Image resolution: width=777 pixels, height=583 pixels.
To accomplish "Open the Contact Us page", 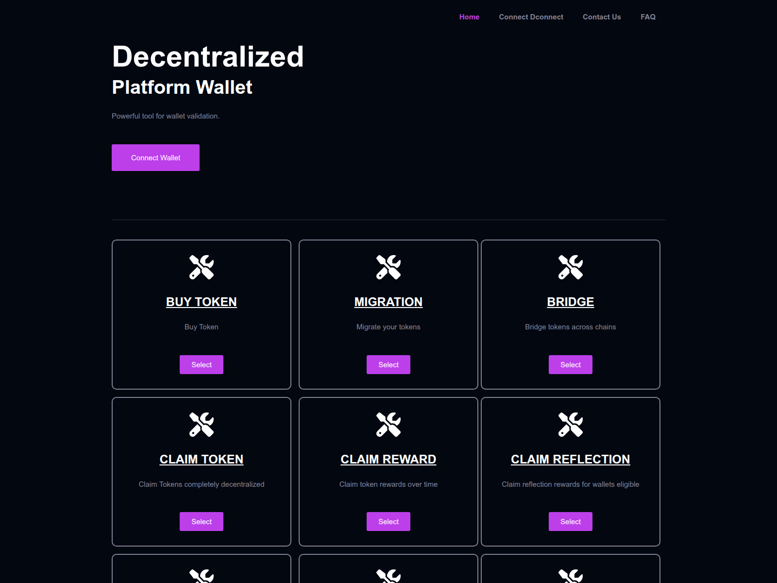I will tap(602, 17).
